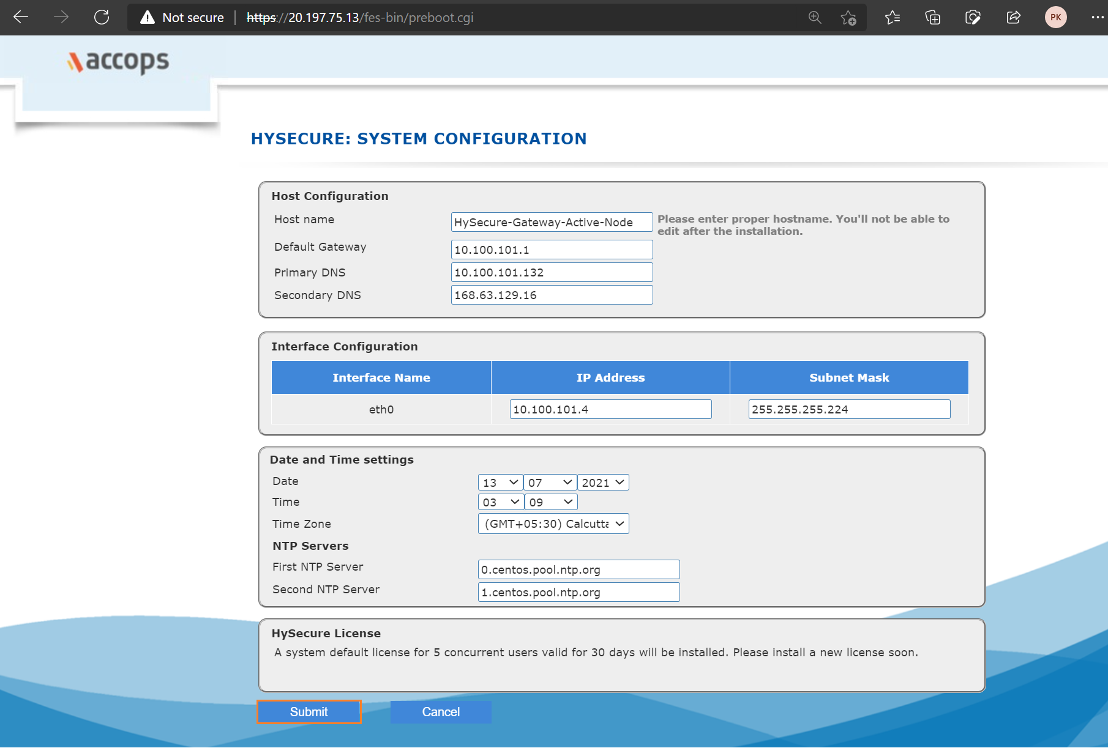1108x748 pixels.
Task: Open the year dropdown showing 2021
Action: (603, 483)
